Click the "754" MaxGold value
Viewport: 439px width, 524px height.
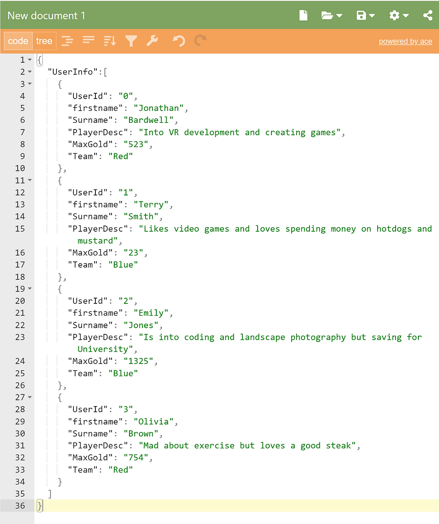tap(136, 458)
